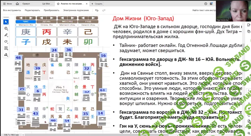This screenshot has width=251, height=136.
Task: Click right arrow above ГОД column
Action: [x=93, y=18]
